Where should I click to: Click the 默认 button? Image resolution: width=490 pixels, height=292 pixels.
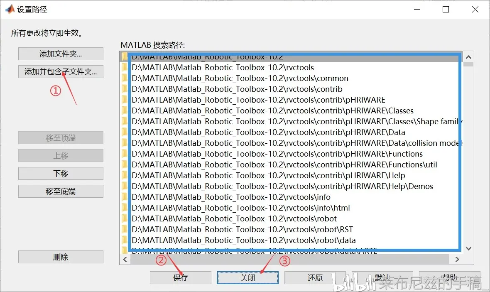(x=382, y=277)
